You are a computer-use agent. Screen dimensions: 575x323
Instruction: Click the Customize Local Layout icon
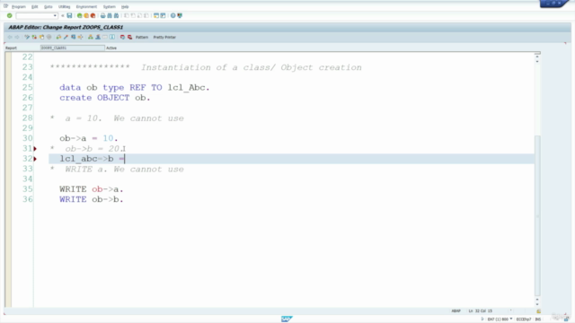pyautogui.click(x=180, y=16)
